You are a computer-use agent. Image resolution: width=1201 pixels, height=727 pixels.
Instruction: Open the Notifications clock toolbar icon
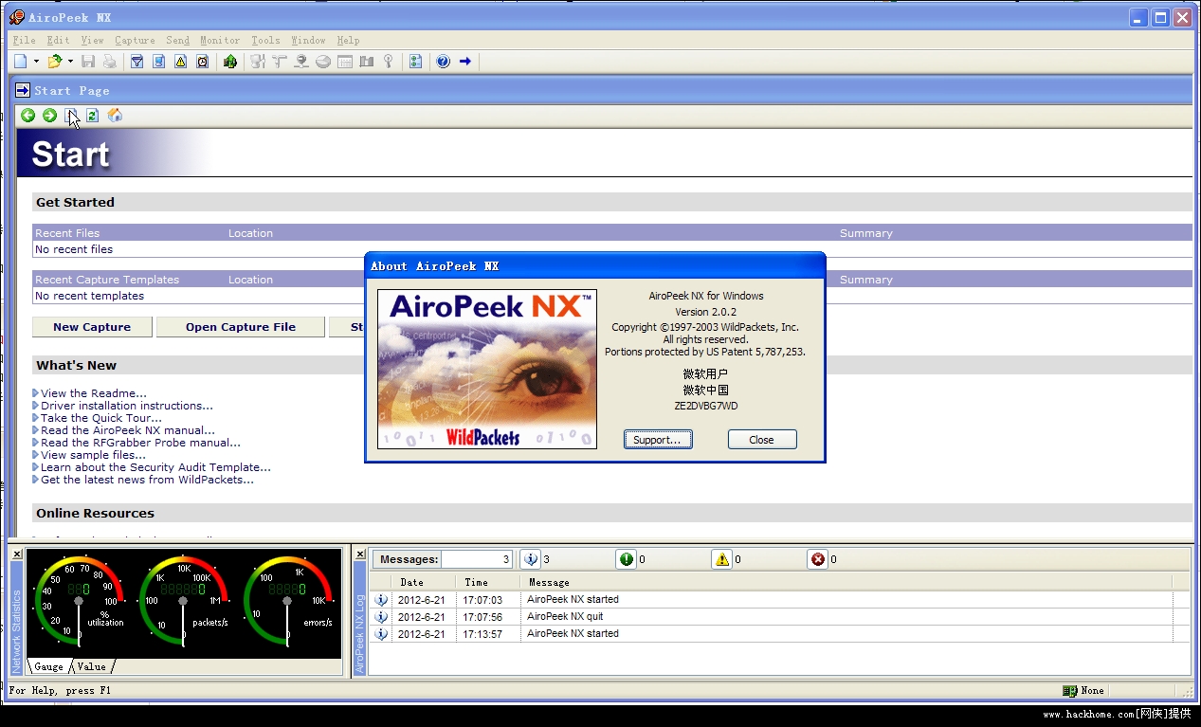point(202,62)
